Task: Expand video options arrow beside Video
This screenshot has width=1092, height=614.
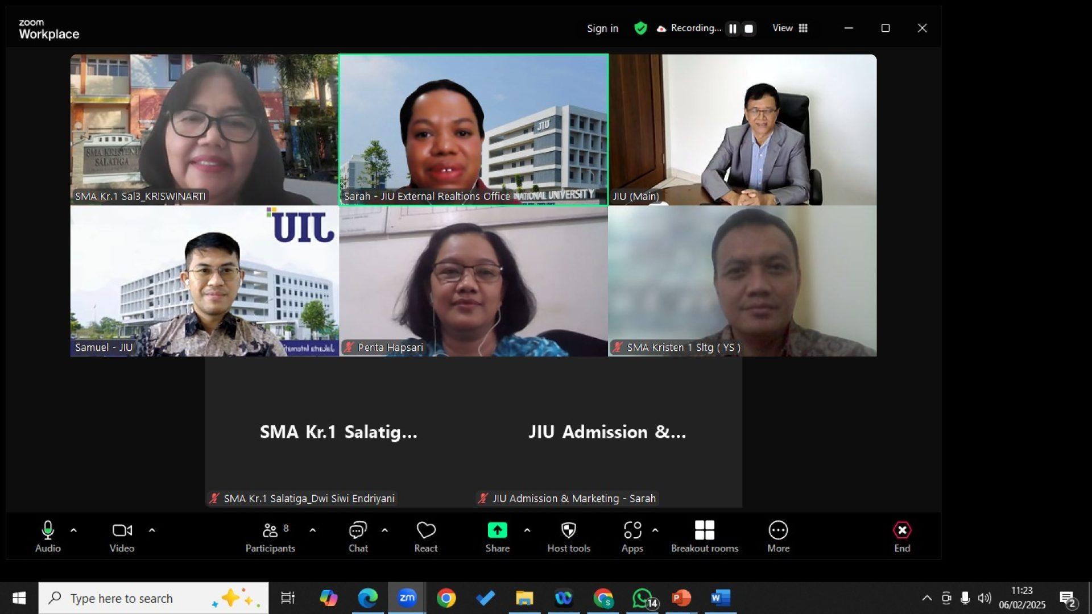Action: click(x=152, y=530)
